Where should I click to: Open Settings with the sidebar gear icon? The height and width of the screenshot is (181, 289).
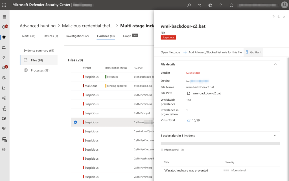pyautogui.click(x=4, y=149)
